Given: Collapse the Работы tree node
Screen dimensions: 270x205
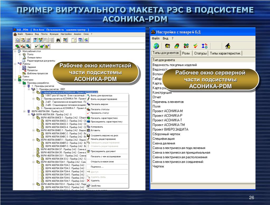Looking at the screenshot, I should pyautogui.click(x=15, y=64).
